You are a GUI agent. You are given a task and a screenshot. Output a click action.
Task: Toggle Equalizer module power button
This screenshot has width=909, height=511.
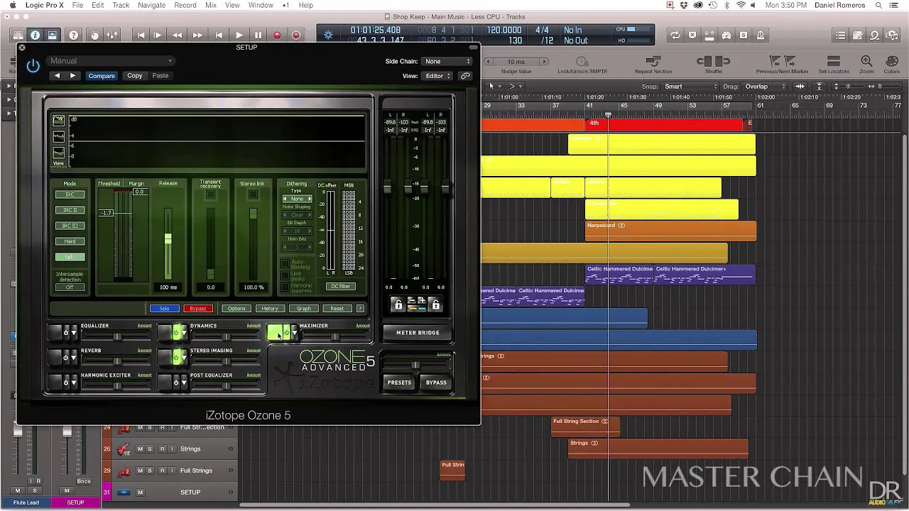click(65, 332)
